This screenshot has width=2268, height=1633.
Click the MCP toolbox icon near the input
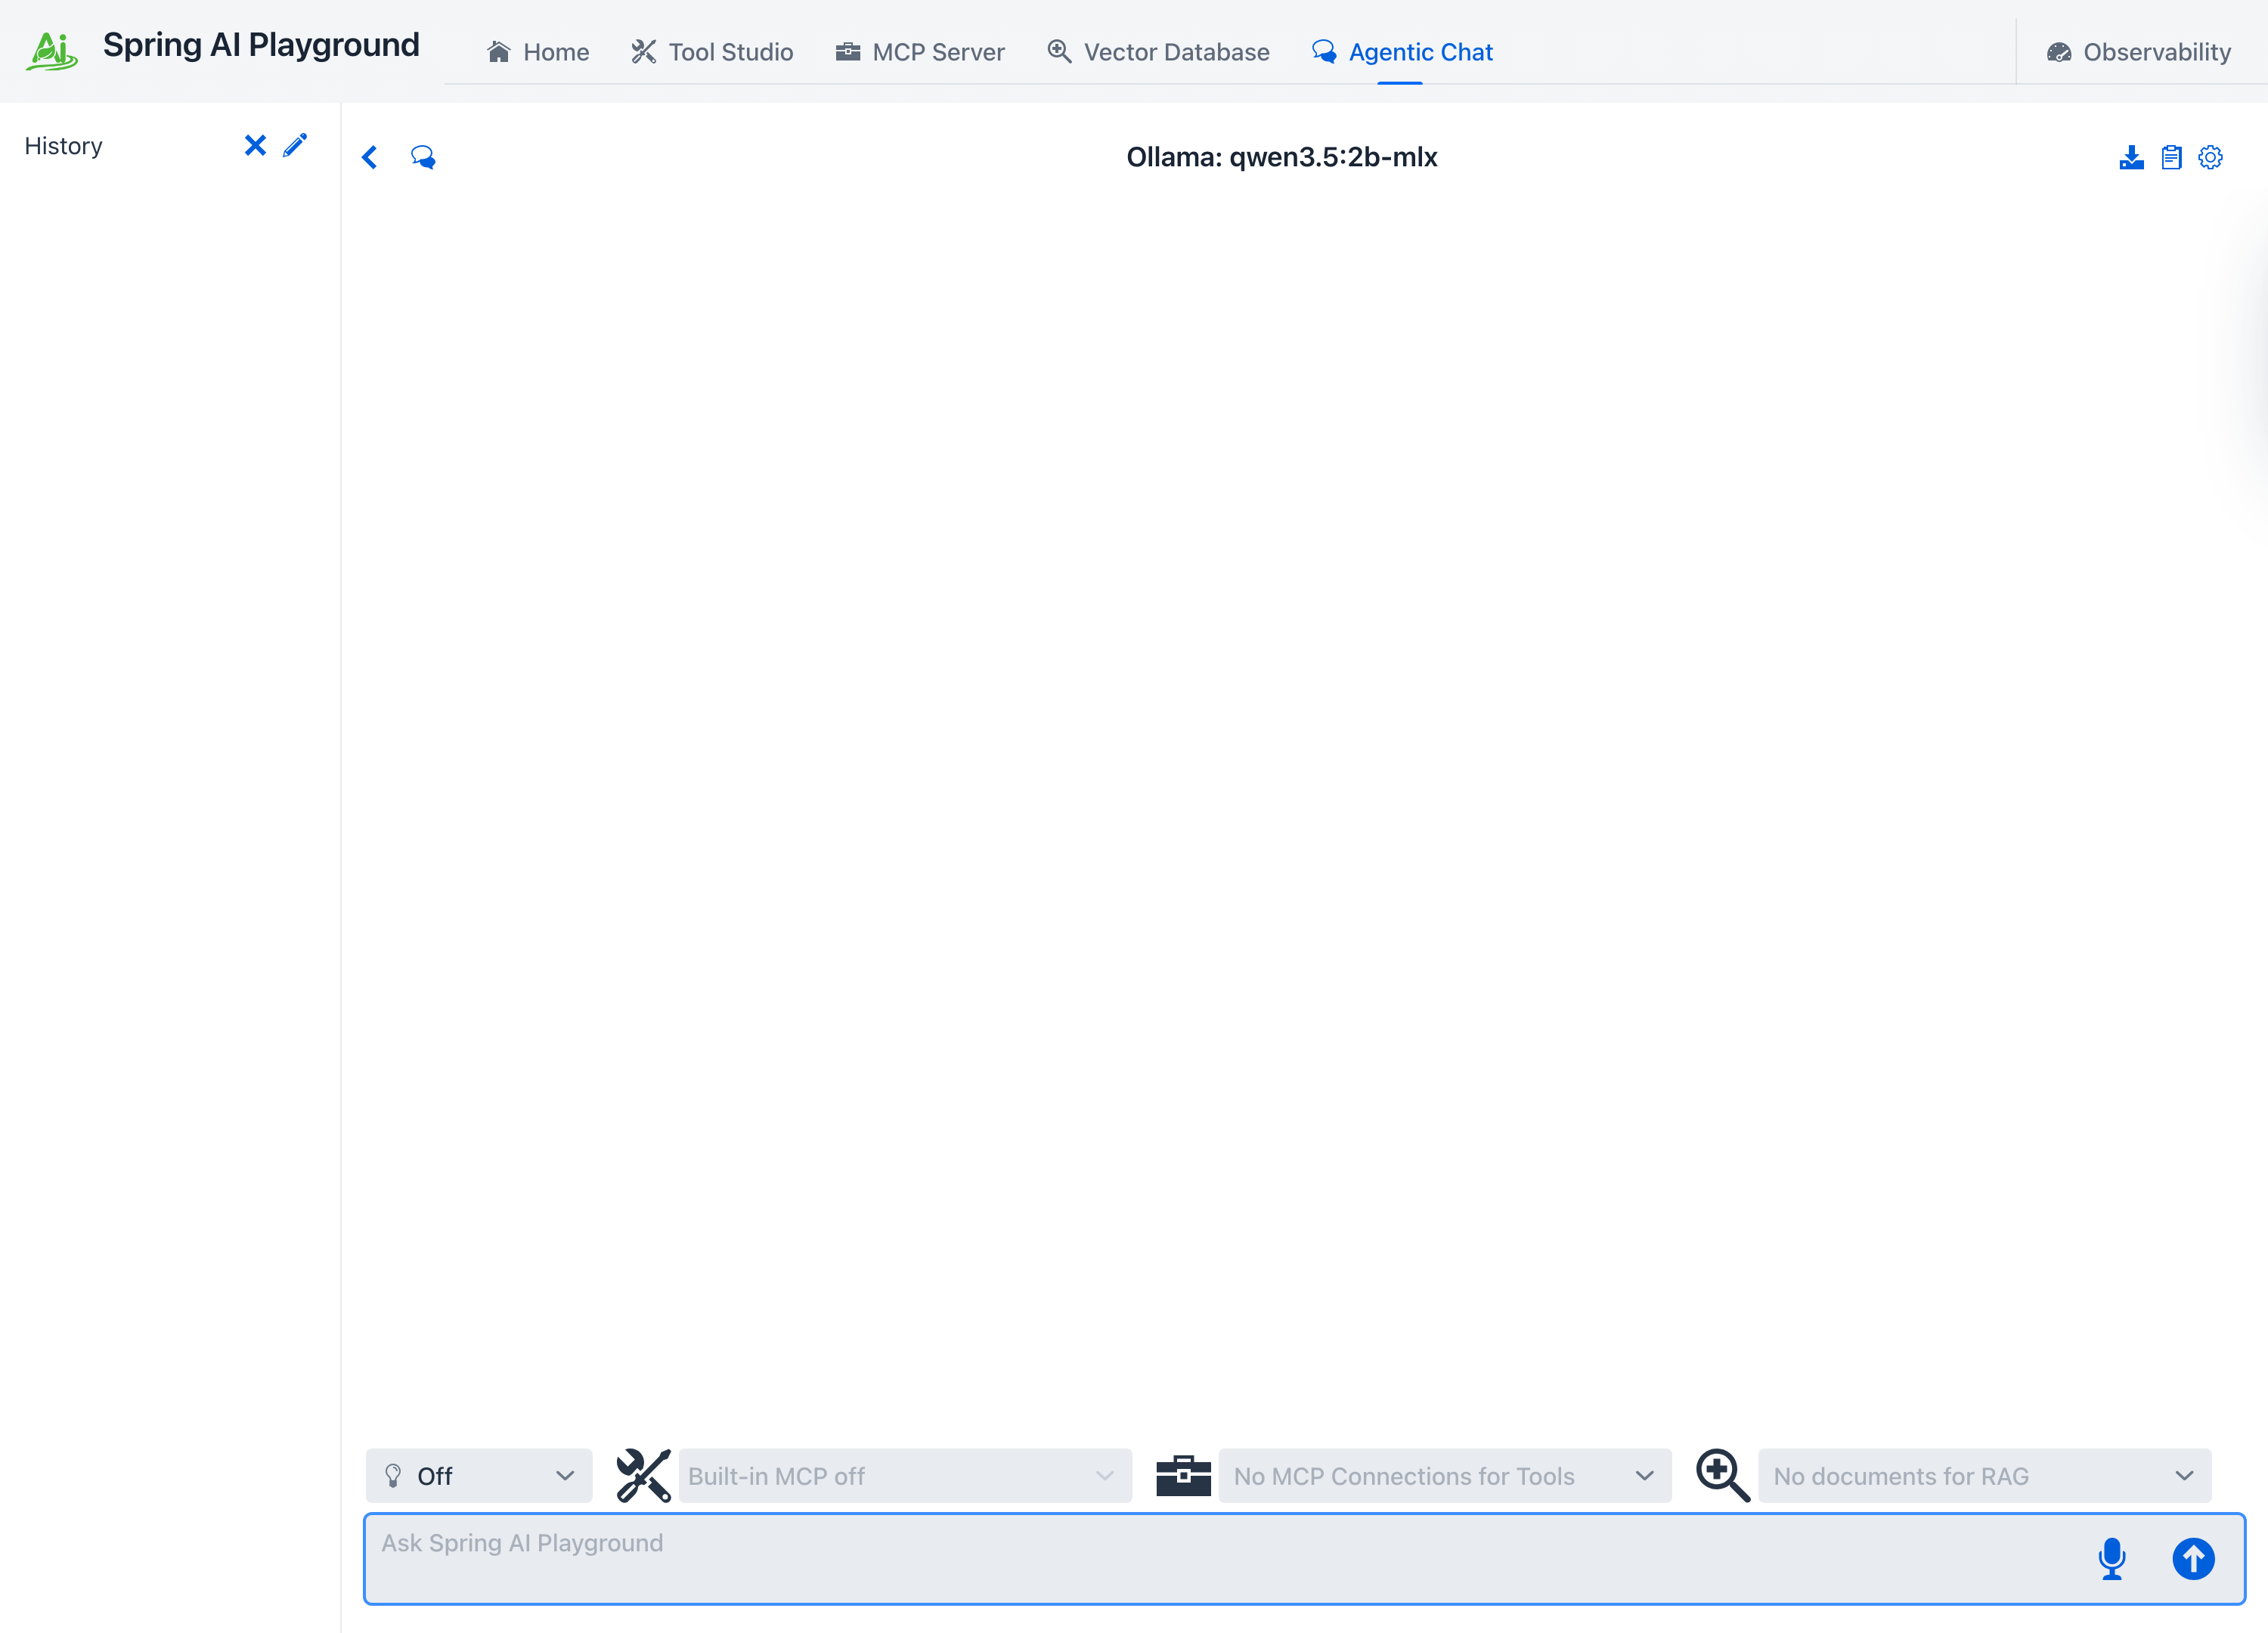(1183, 1475)
